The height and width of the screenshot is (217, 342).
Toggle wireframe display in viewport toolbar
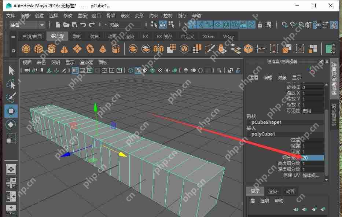[x=130, y=70]
